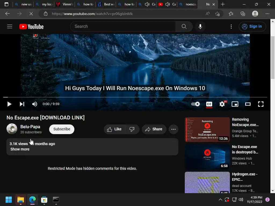Mute the video volume
This screenshot has height=206, width=275.
pos(35,104)
